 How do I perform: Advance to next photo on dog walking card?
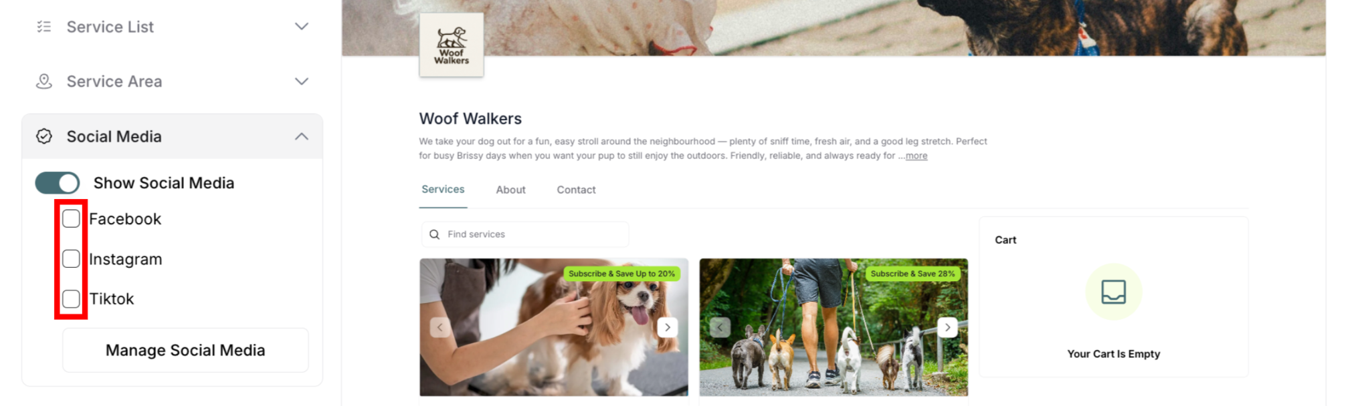(x=947, y=327)
